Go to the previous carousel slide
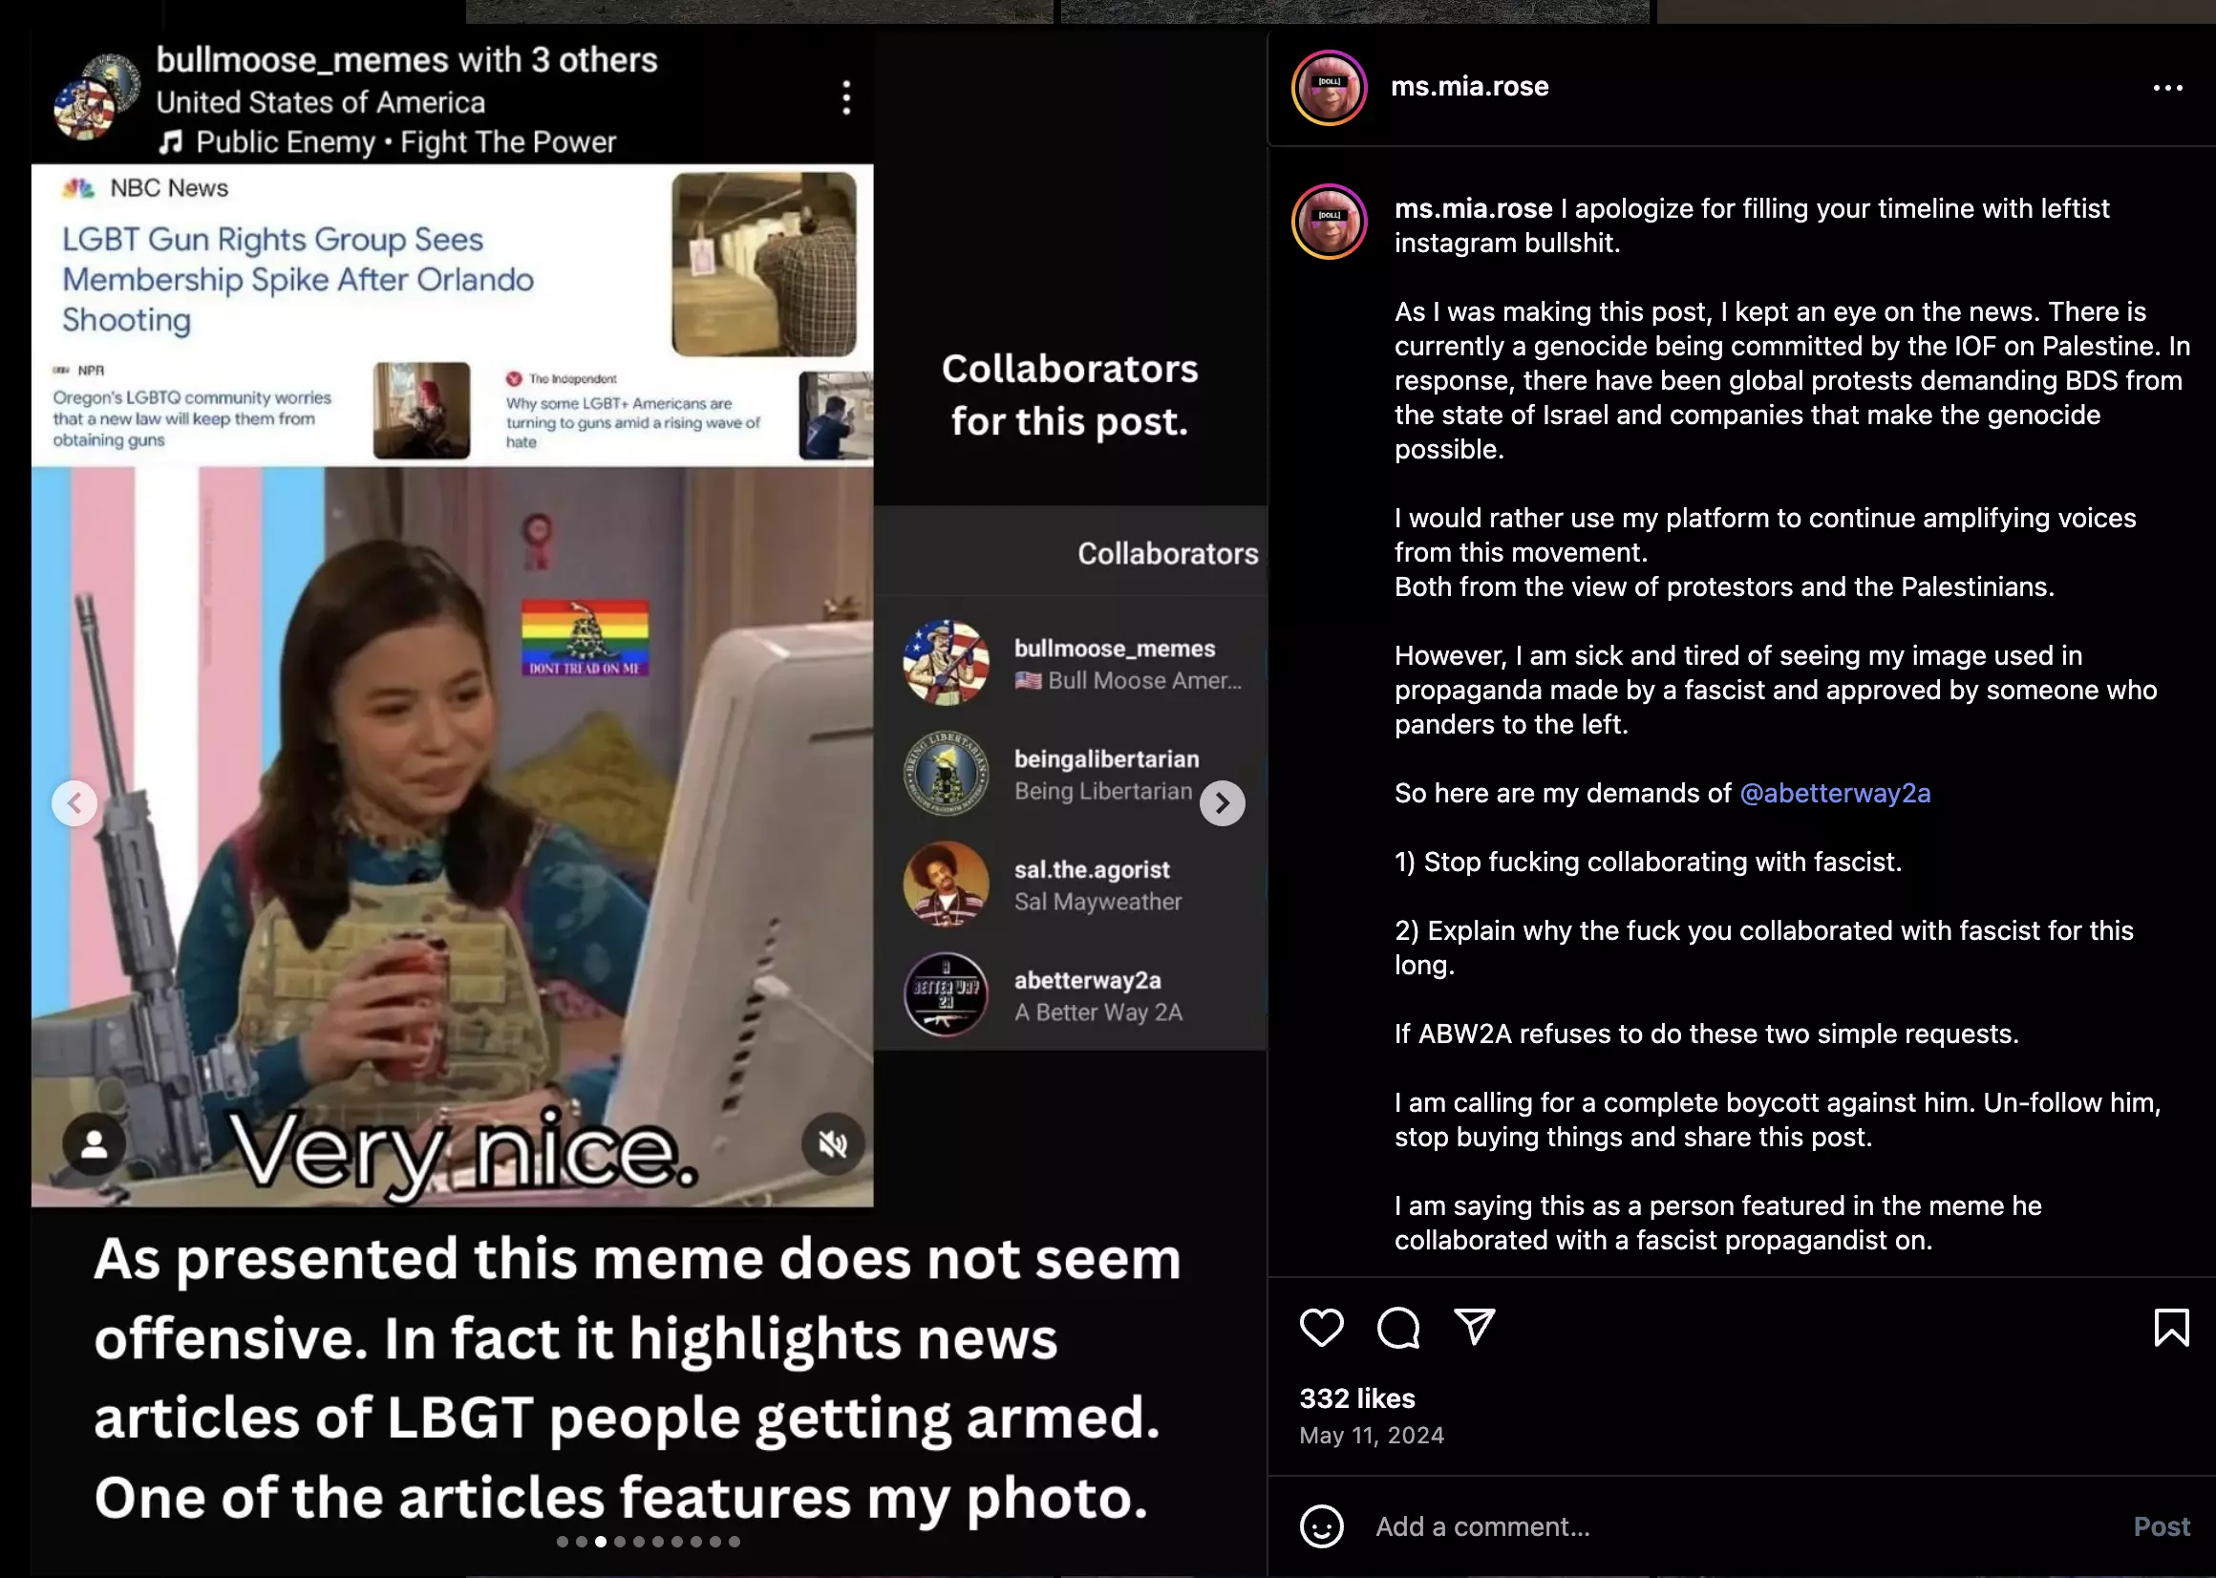This screenshot has width=2216, height=1578. pos(74,802)
